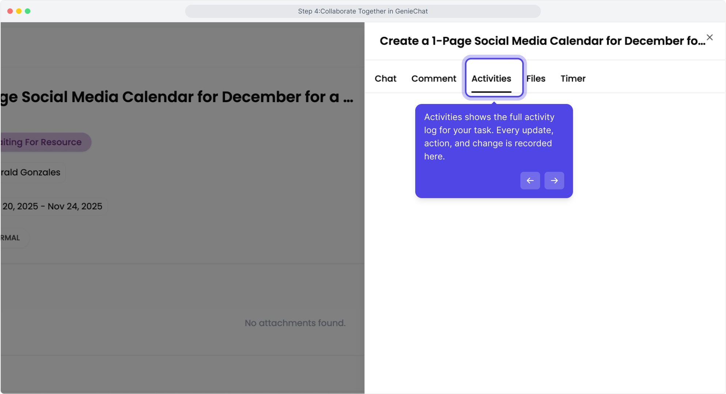
Task: Open the Files tab
Action: tap(536, 78)
